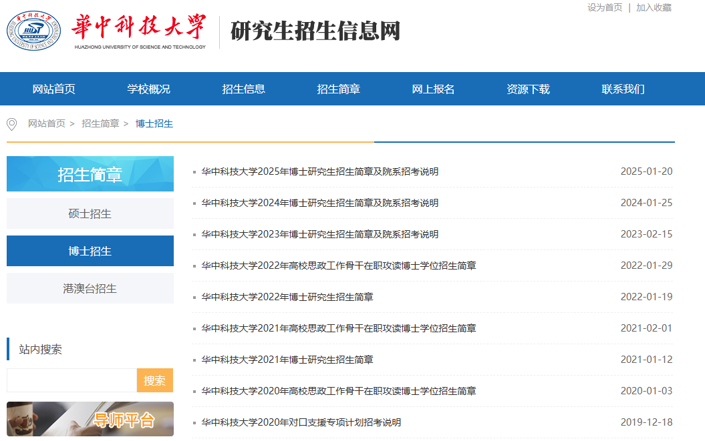Select 招生信息 in the navigation bar
Screen dimensions: 705x441
tap(244, 89)
